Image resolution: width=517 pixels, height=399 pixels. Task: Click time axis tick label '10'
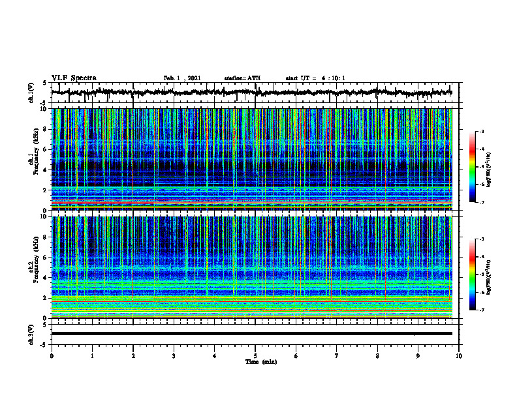(459, 356)
